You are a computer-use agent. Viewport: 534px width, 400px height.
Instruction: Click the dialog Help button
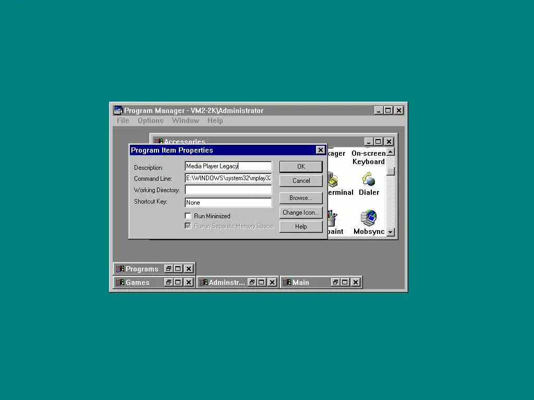click(301, 227)
